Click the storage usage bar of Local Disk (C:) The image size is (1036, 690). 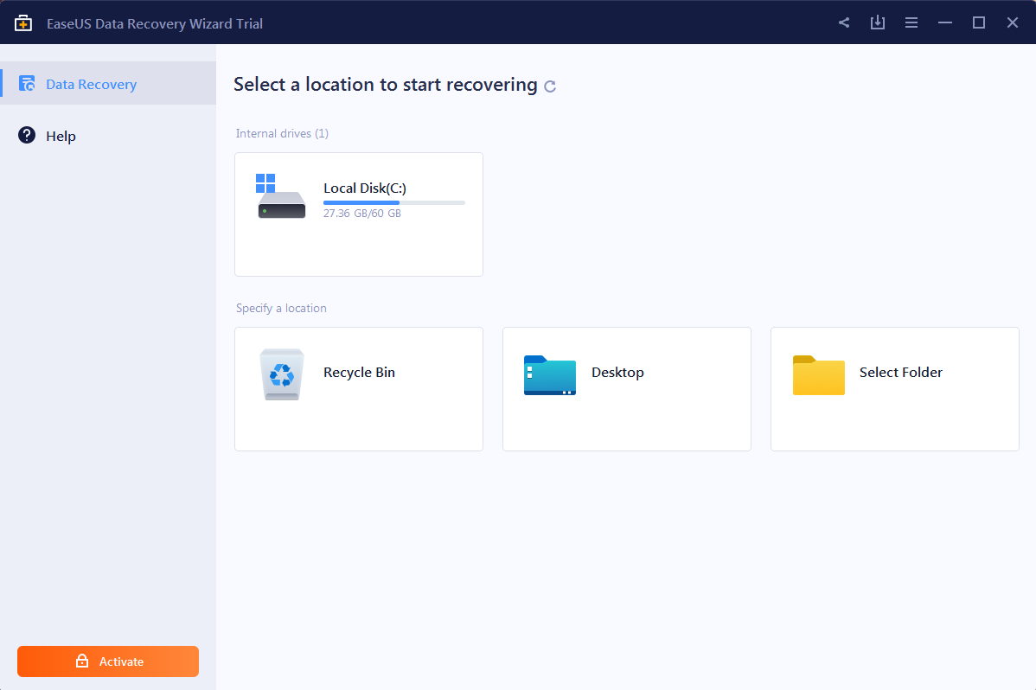[x=393, y=202]
